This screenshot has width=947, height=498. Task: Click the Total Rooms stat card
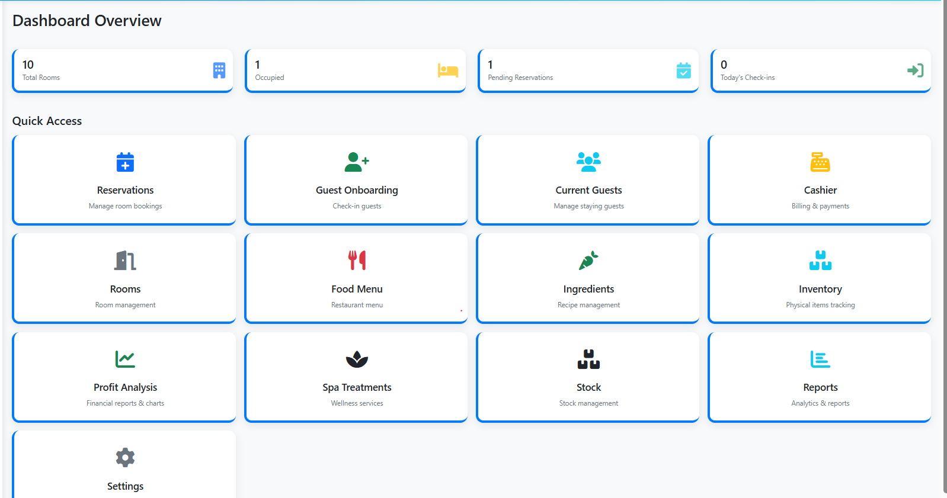[122, 70]
